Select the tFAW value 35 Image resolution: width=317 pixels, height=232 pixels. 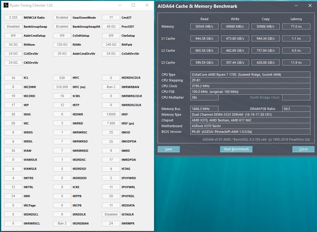coord(13,151)
